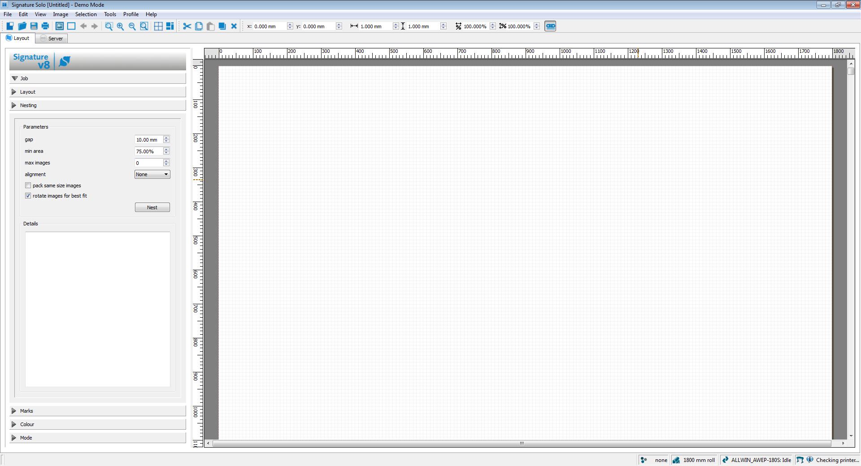Viewport: 861px width, 466px height.
Task: Open the Image menu
Action: tap(61, 14)
